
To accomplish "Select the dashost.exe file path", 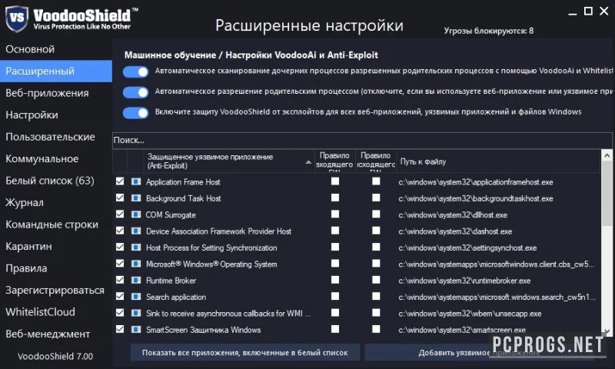I will pyautogui.click(x=455, y=231).
